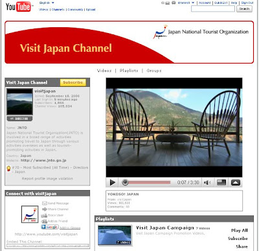Click the 7 videos label on playlist thumbnail
259x251 pixels.
click(x=124, y=243)
